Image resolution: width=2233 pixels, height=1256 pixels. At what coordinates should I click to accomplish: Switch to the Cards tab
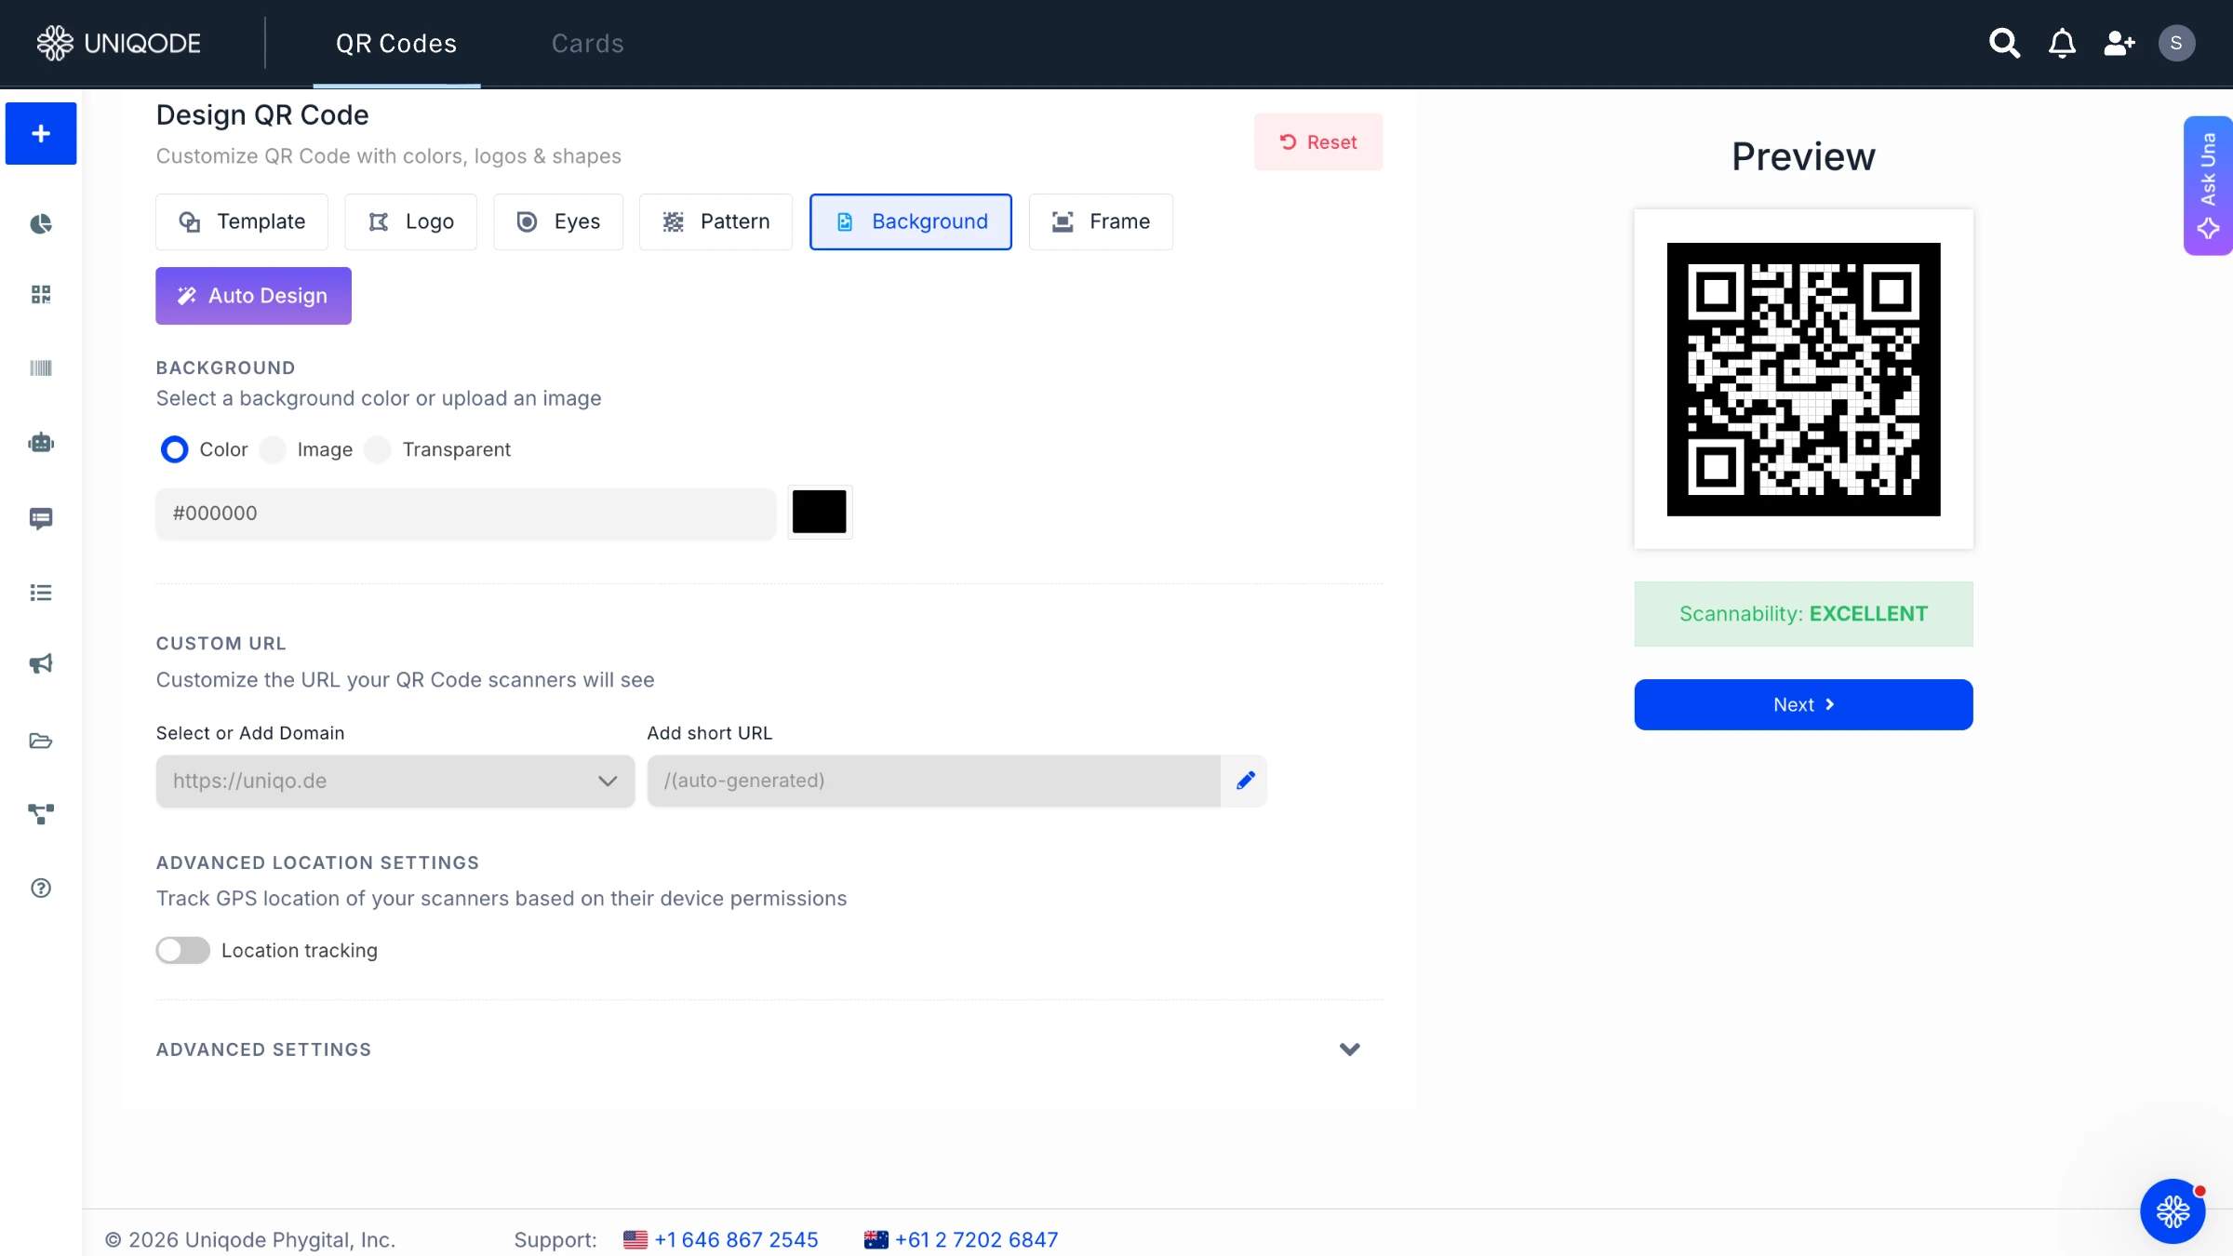(587, 44)
